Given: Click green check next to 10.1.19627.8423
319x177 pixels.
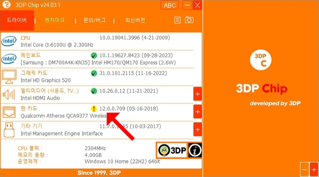Looking at the screenshot, I should coord(94,55).
